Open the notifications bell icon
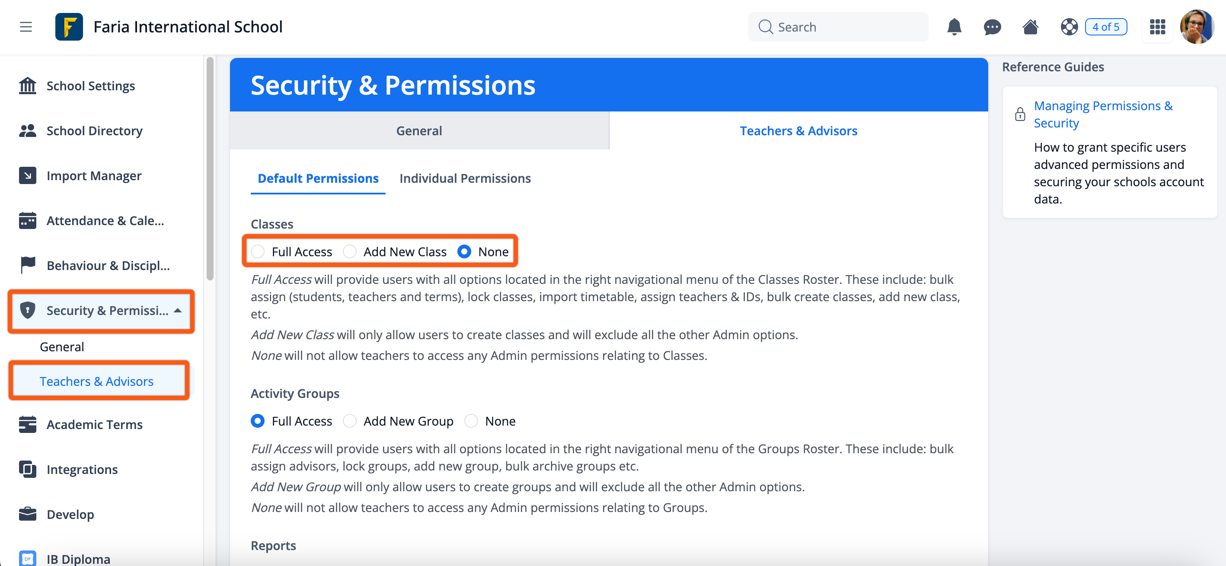The height and width of the screenshot is (566, 1226). [x=954, y=27]
